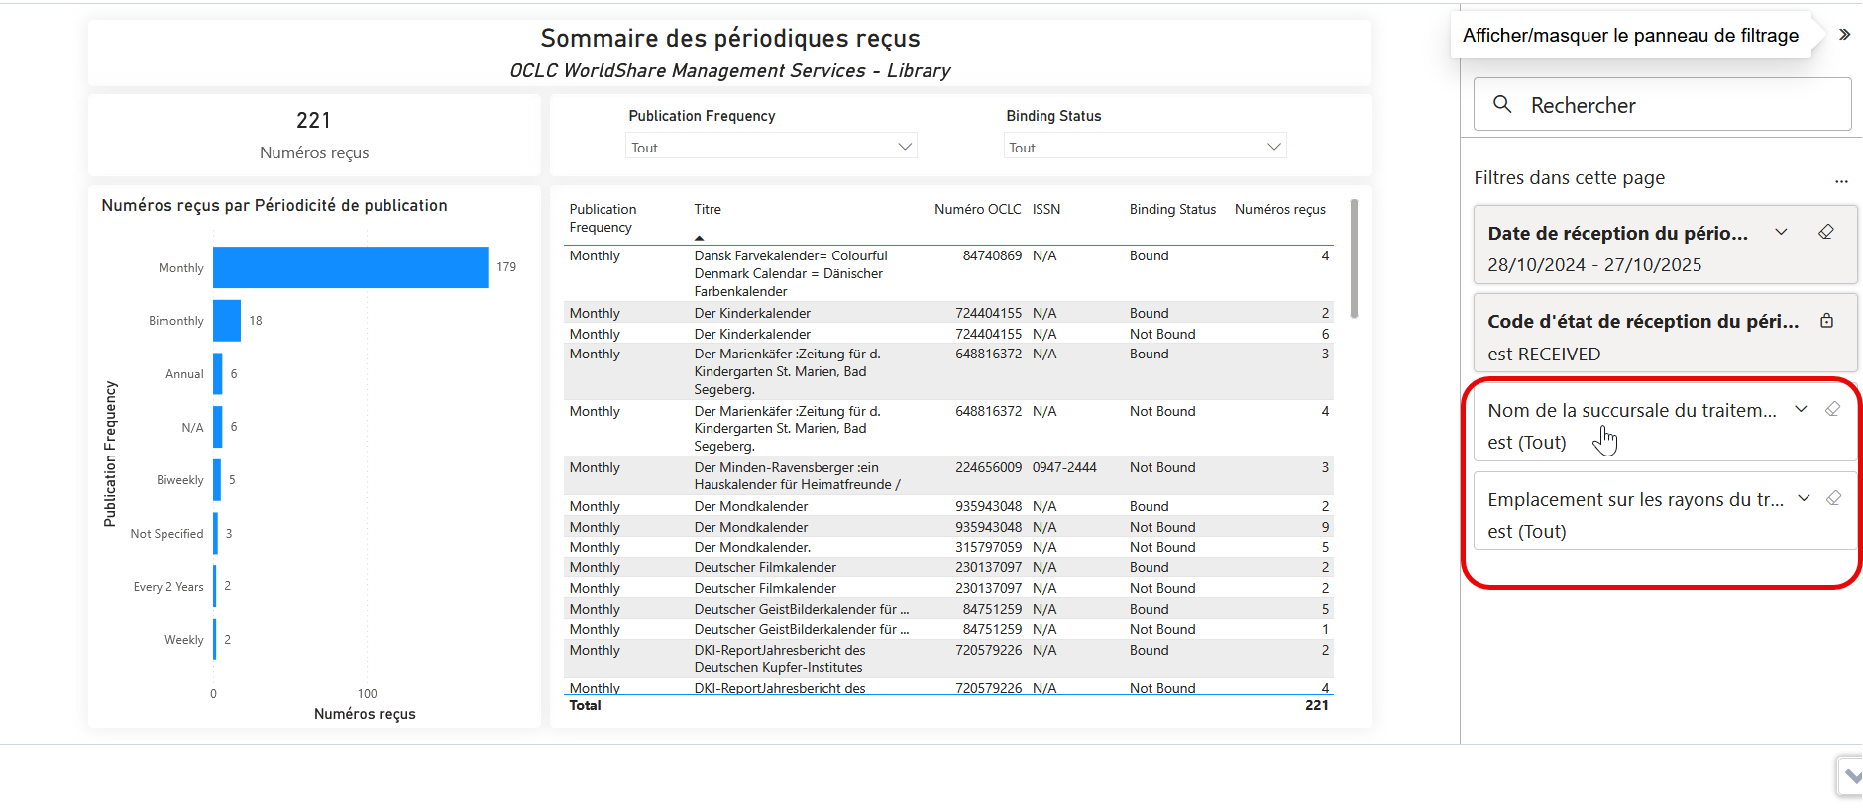Select the Monthly bar in the chart
This screenshot has width=1863, height=811.
pyautogui.click(x=350, y=267)
